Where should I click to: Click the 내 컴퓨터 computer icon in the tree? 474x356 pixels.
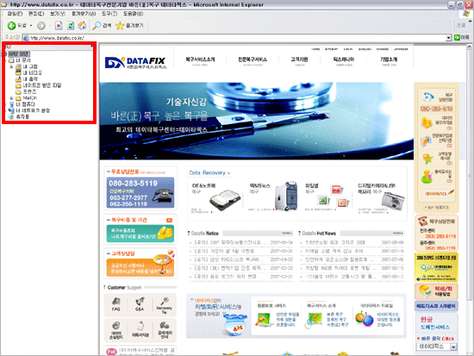(x=11, y=104)
